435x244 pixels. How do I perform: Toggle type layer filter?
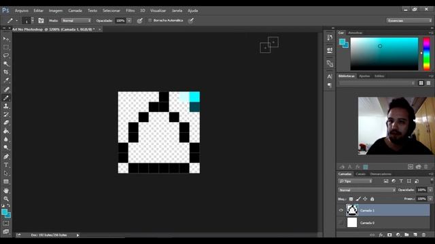(401, 181)
